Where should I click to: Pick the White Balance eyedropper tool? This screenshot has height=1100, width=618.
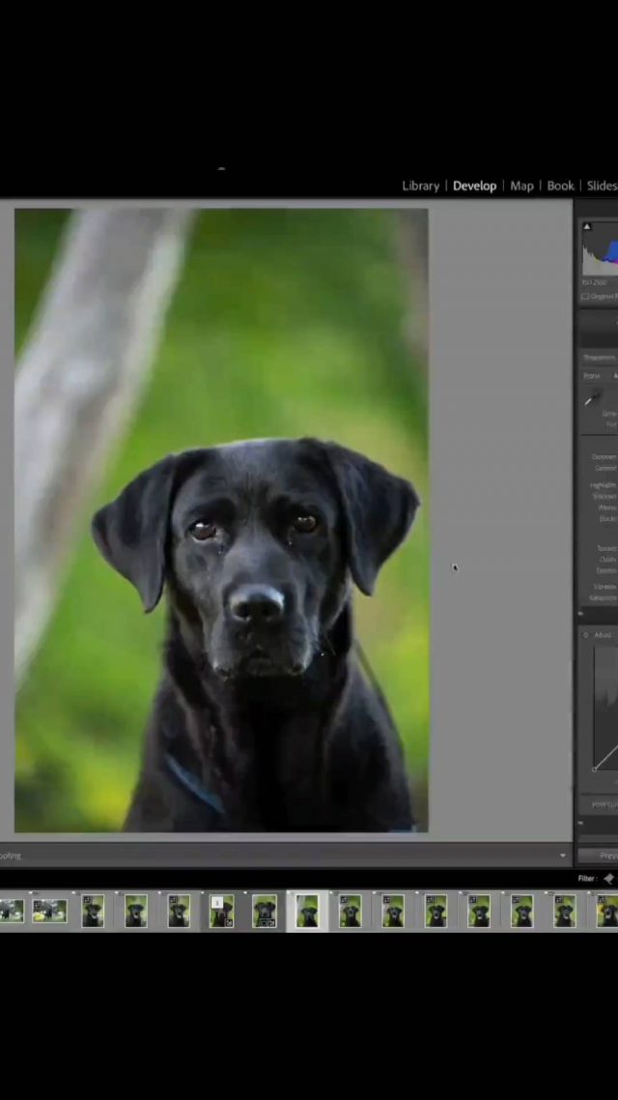tap(592, 399)
